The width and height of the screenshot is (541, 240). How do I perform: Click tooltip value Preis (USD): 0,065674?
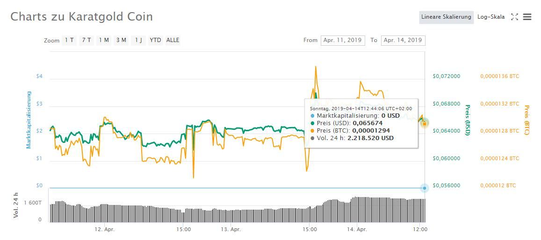tap(349, 123)
